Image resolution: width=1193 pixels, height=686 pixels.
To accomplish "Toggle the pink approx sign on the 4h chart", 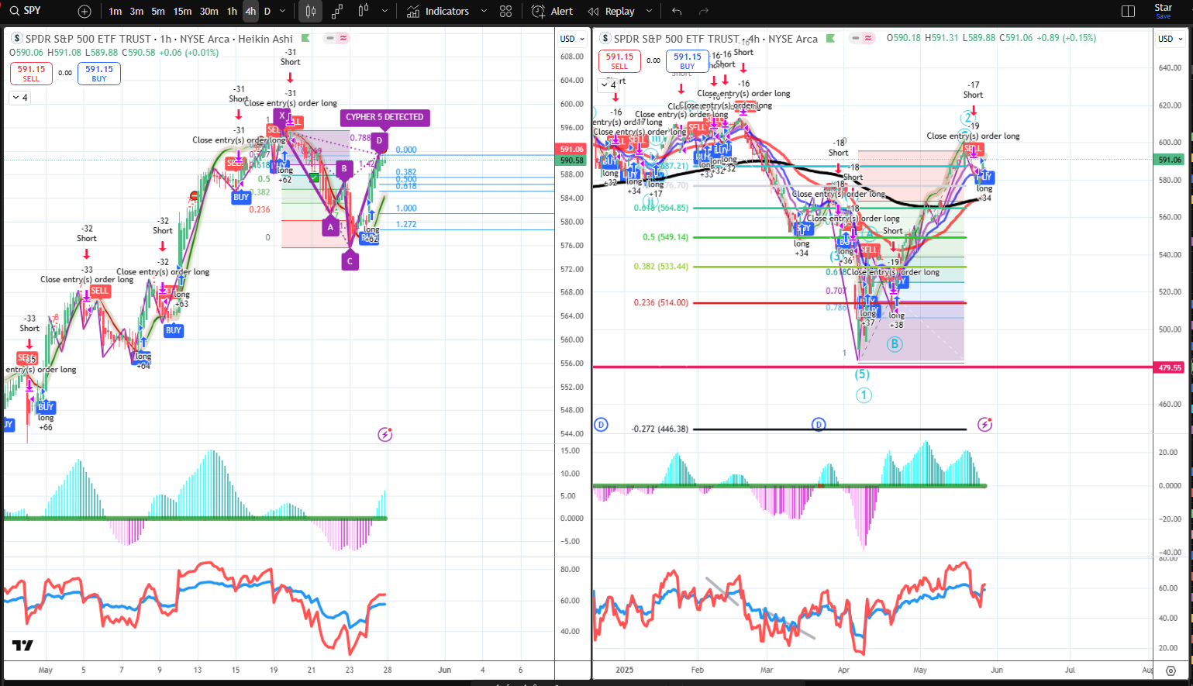I will (x=868, y=38).
